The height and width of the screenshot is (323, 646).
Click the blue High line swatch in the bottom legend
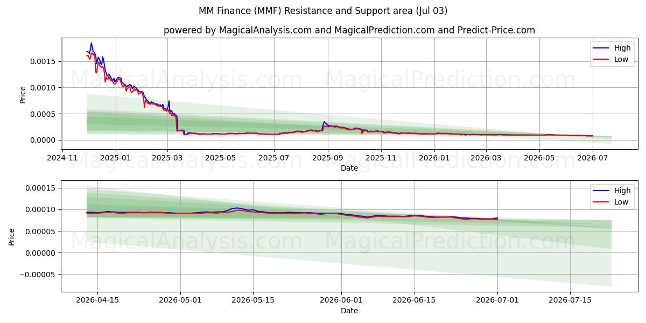click(601, 191)
